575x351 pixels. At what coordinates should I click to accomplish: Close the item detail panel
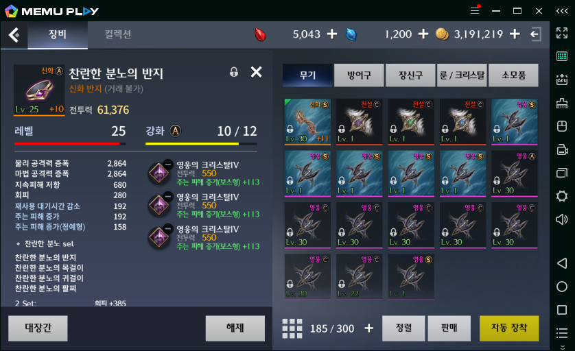click(x=256, y=72)
